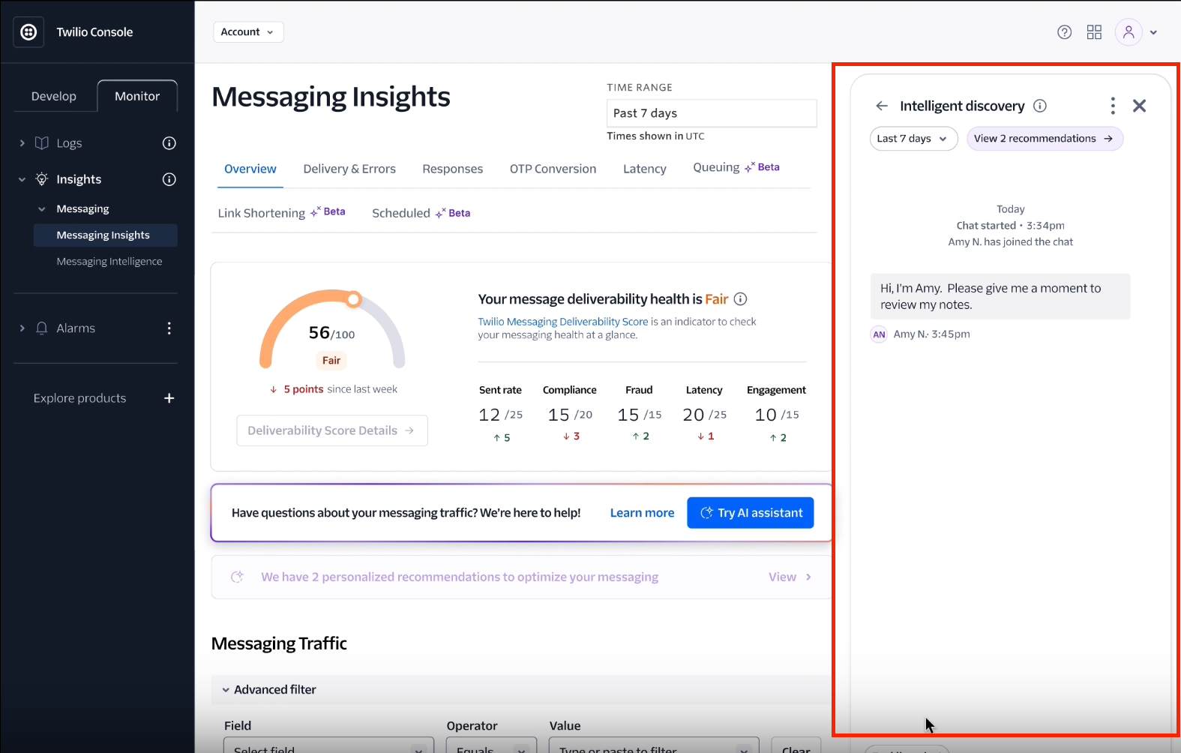
Task: Click View personalized recommendations link
Action: point(790,577)
